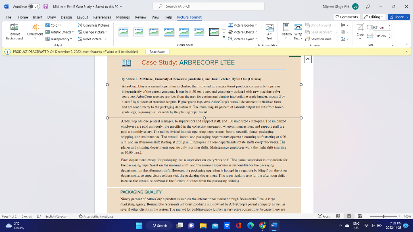Switch to the Design tab
This screenshot has height=232, width=413.
coord(67,17)
